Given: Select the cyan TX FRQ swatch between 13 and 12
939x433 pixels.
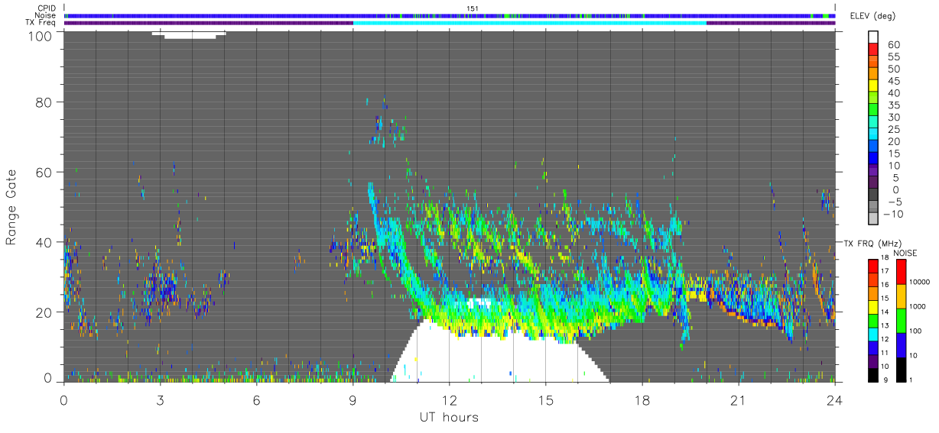Looking at the screenshot, I should (873, 333).
